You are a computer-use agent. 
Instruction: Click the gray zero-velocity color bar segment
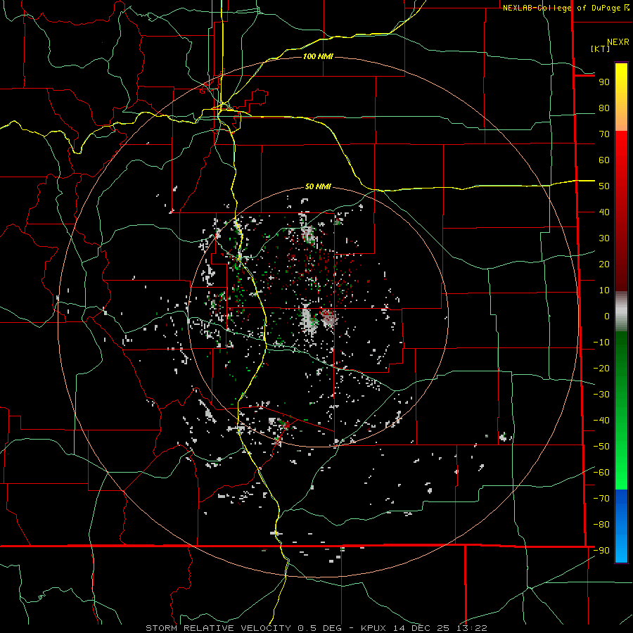pos(621,312)
